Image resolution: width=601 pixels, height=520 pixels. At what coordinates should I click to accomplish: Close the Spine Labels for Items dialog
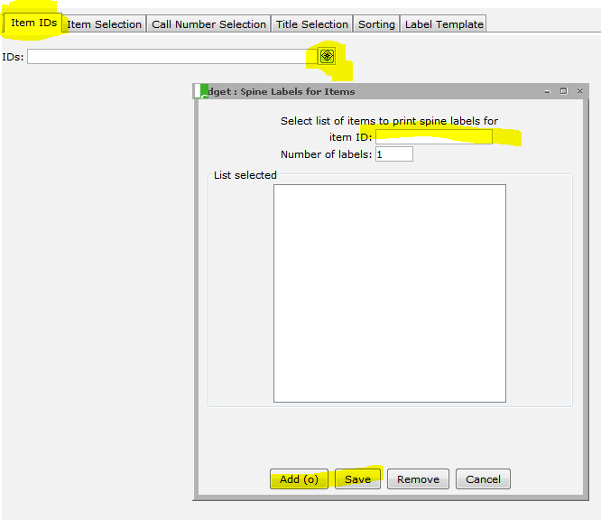[579, 91]
